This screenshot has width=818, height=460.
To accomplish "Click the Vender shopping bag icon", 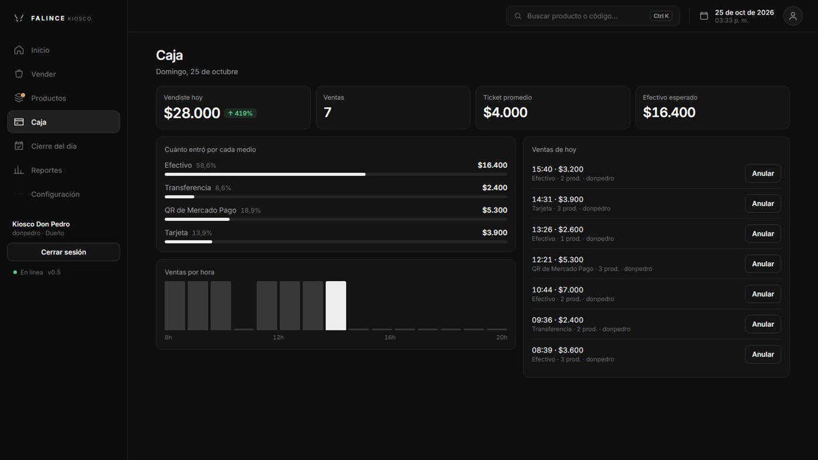I will click(x=19, y=74).
